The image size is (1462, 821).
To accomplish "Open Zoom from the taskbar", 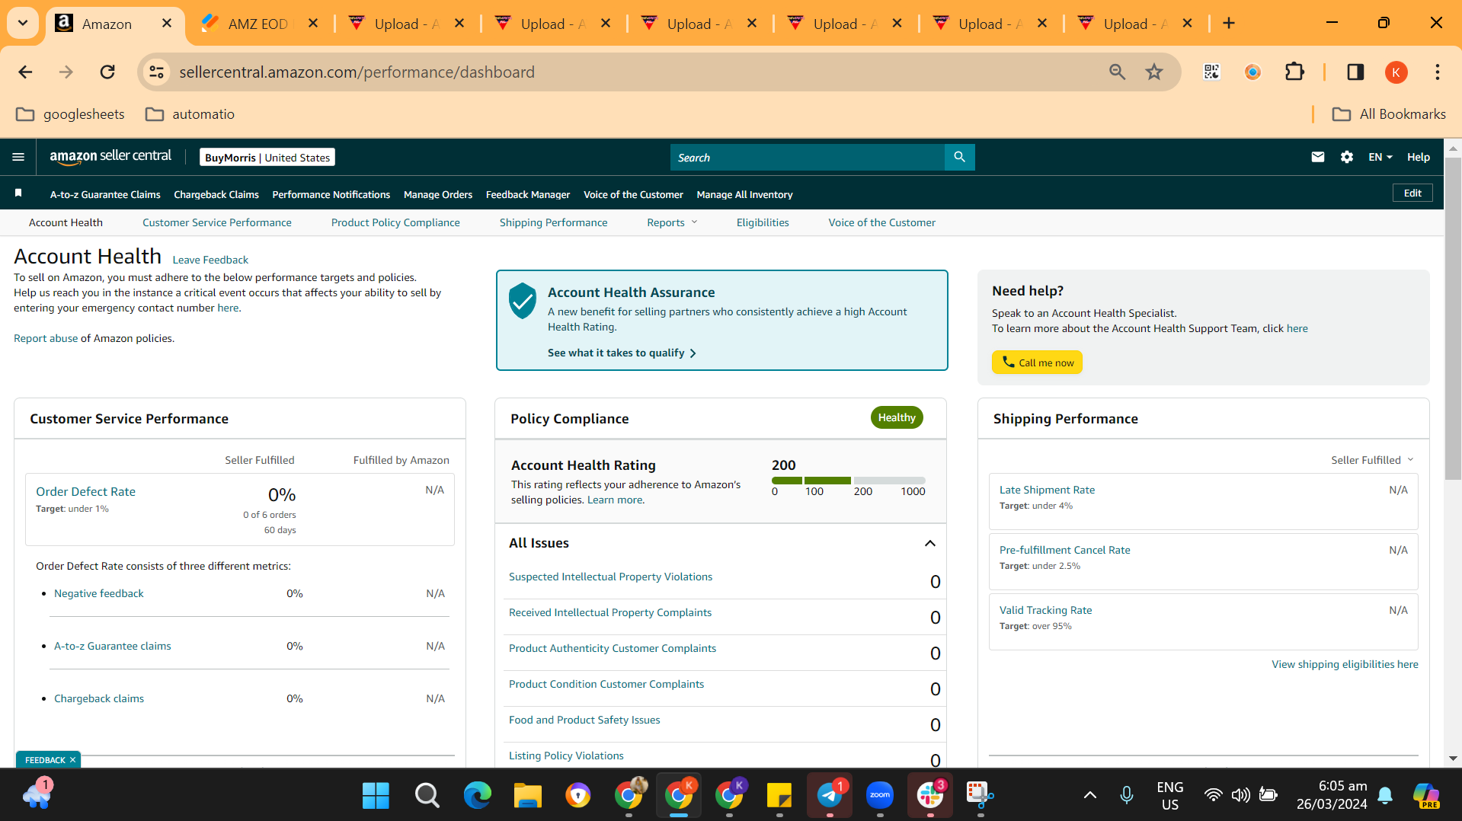I will click(880, 796).
